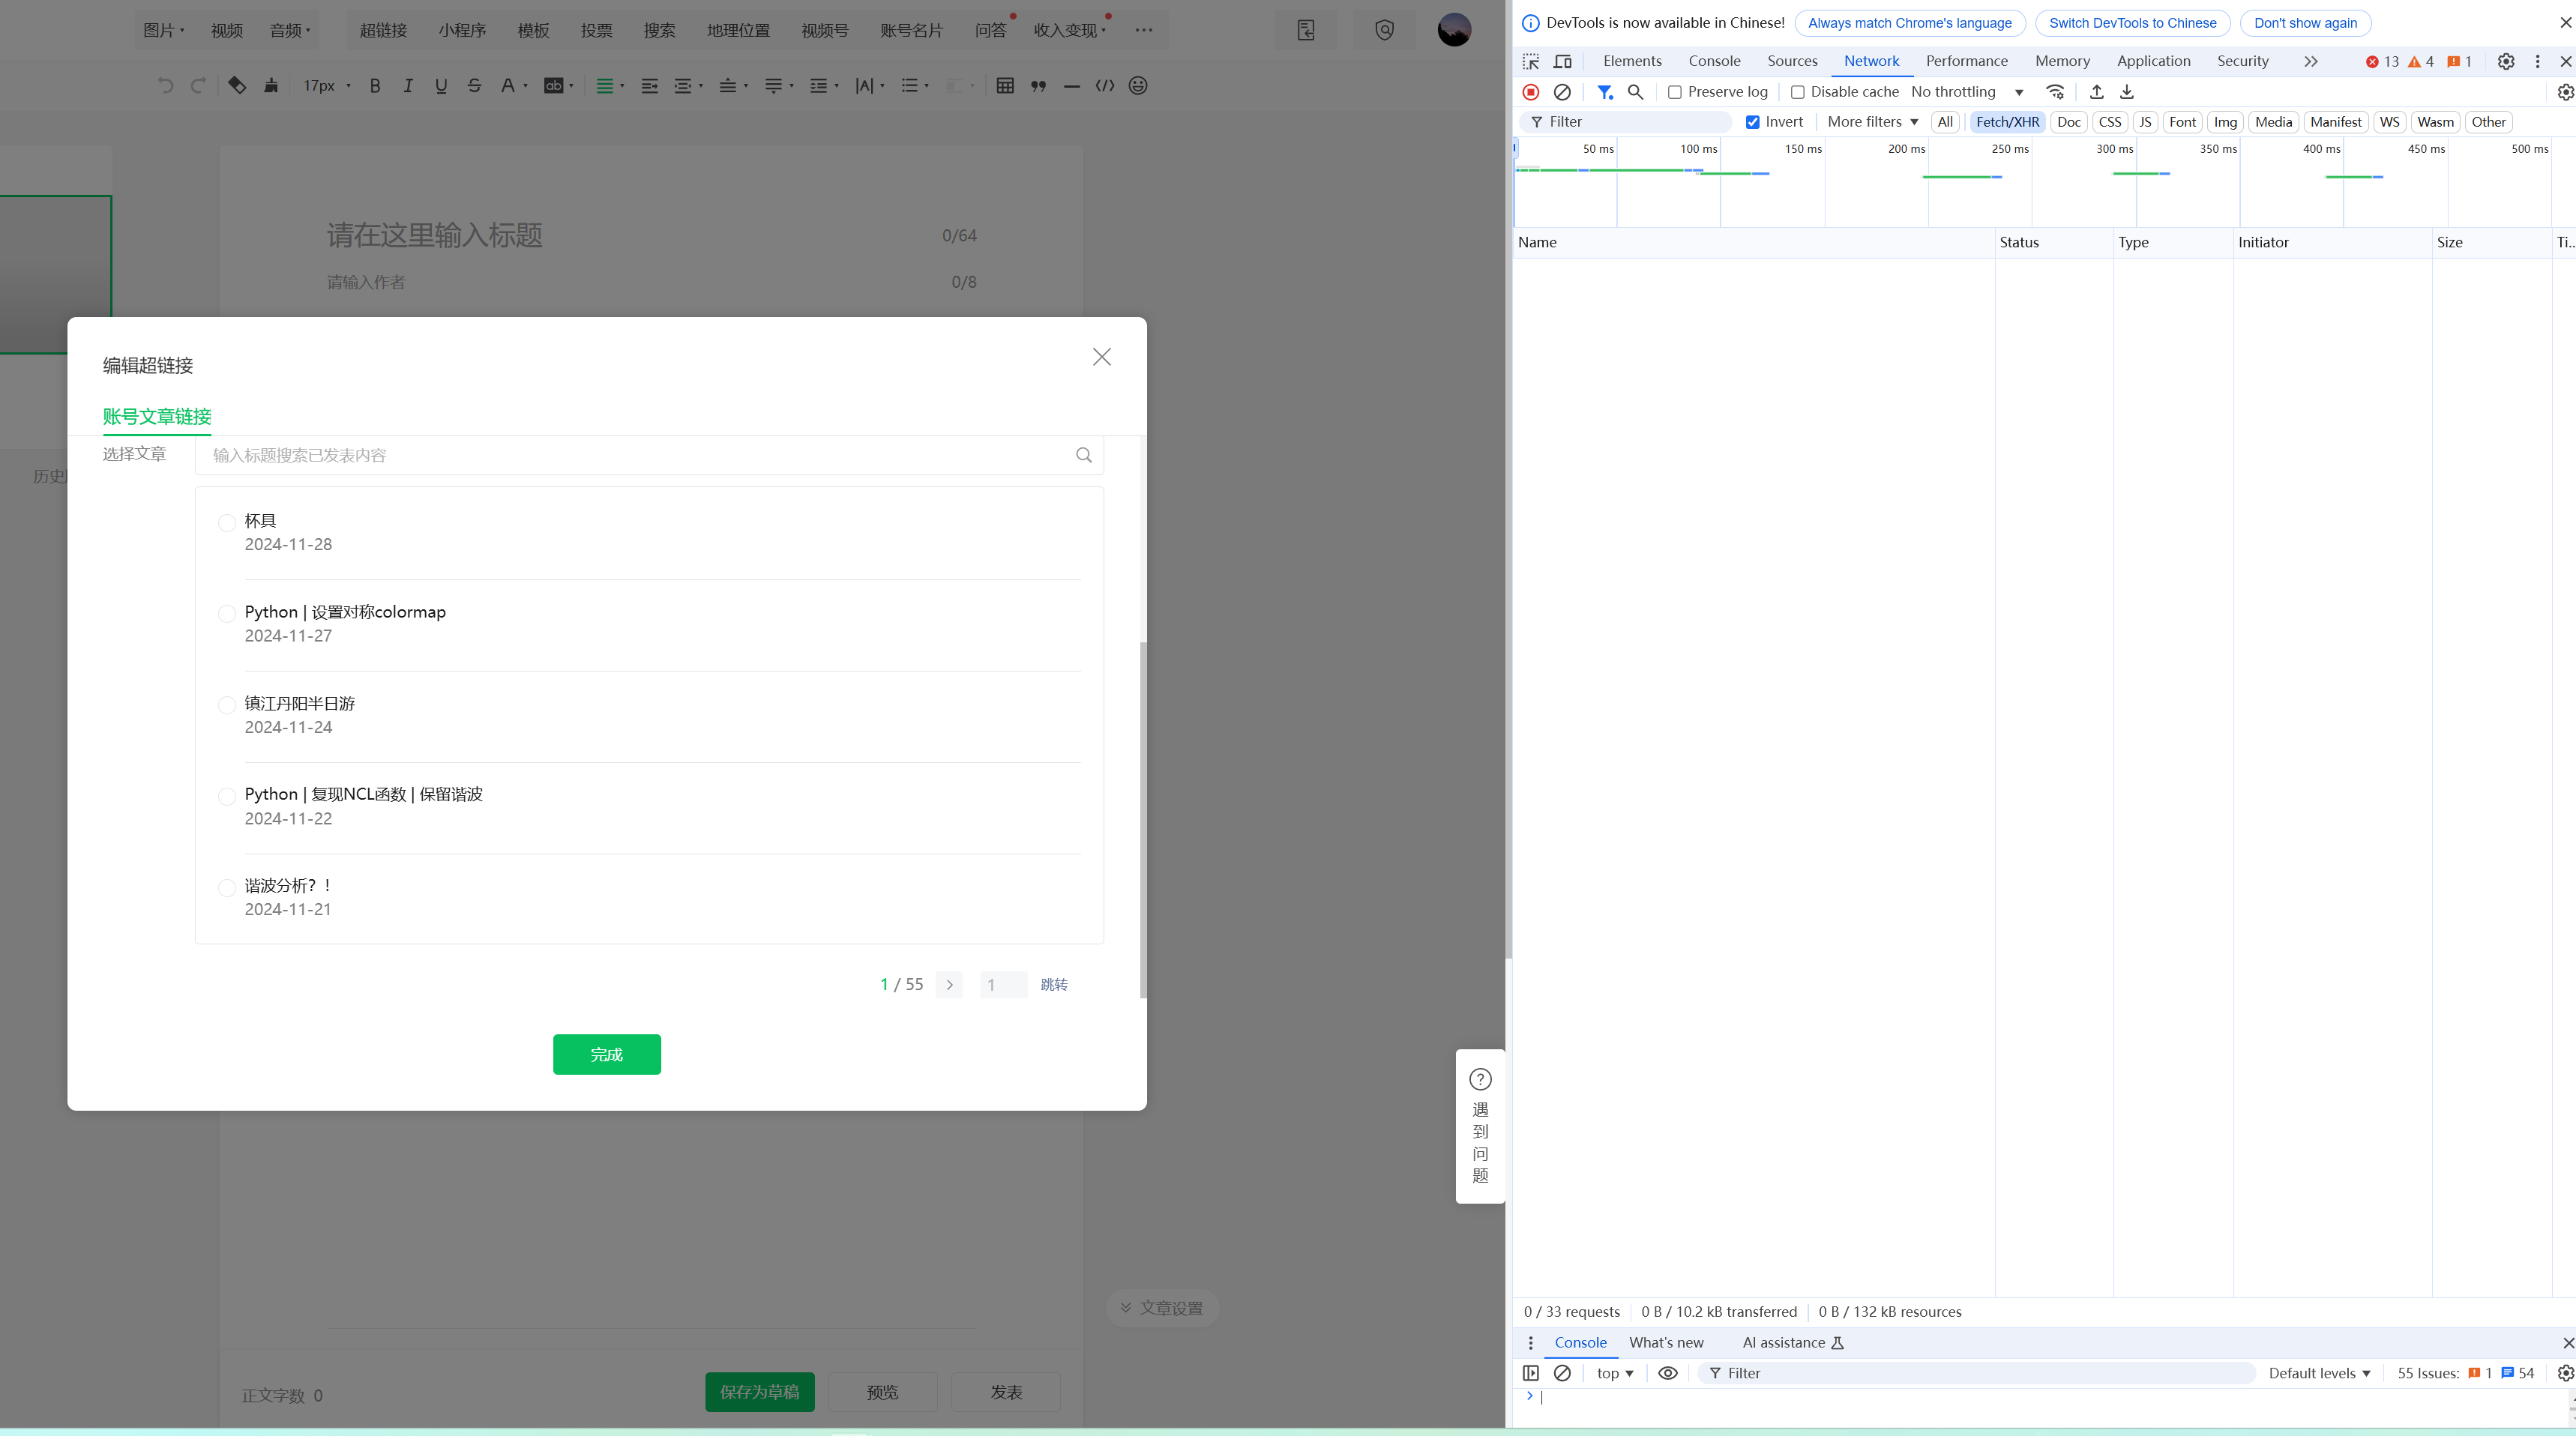Click the dialog's vertical scrollbar

(1143, 820)
